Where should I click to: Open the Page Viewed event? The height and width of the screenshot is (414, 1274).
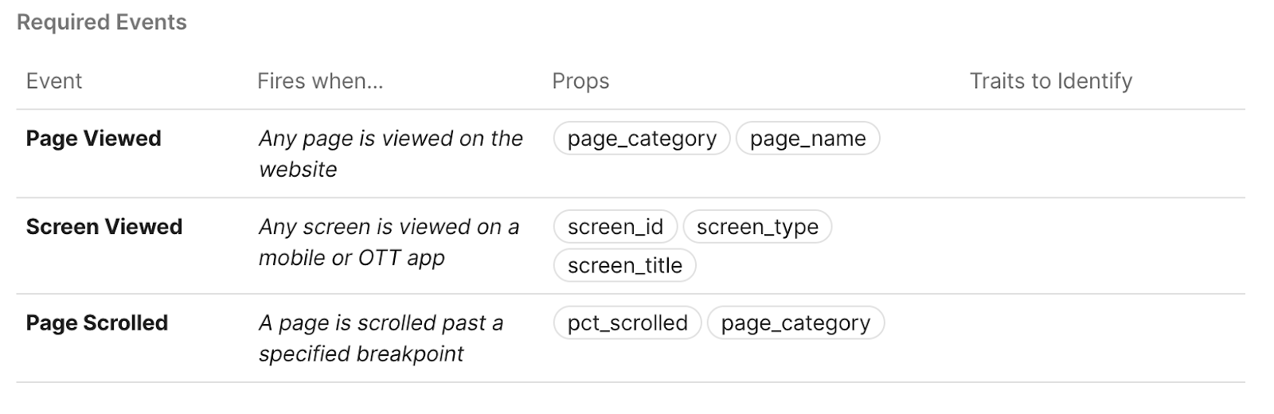(x=93, y=139)
